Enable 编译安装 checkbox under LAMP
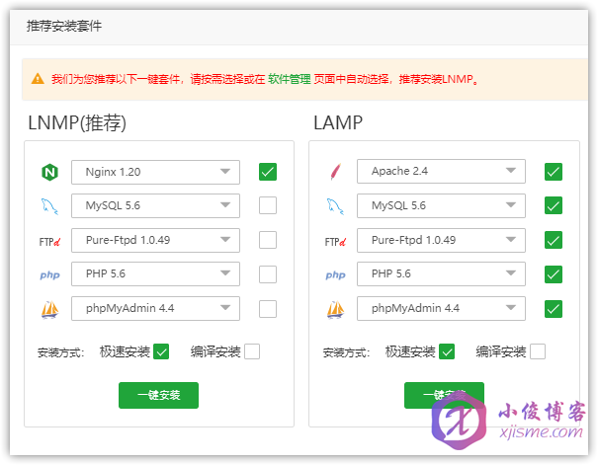598x465 pixels. [538, 351]
